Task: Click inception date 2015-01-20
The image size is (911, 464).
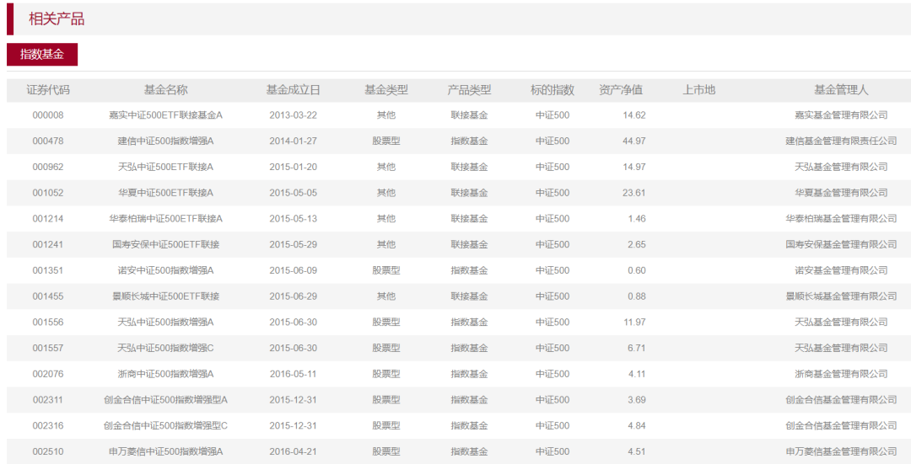Action: [x=294, y=167]
